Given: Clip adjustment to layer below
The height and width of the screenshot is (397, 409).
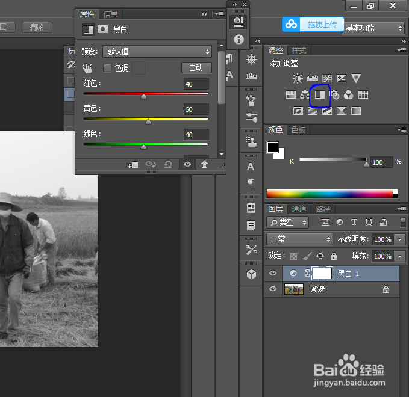Looking at the screenshot, I should [x=133, y=165].
